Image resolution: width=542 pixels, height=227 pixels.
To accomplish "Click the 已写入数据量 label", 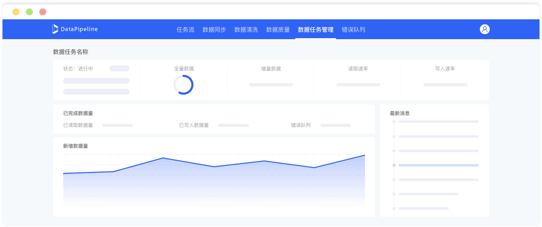I will (x=194, y=125).
